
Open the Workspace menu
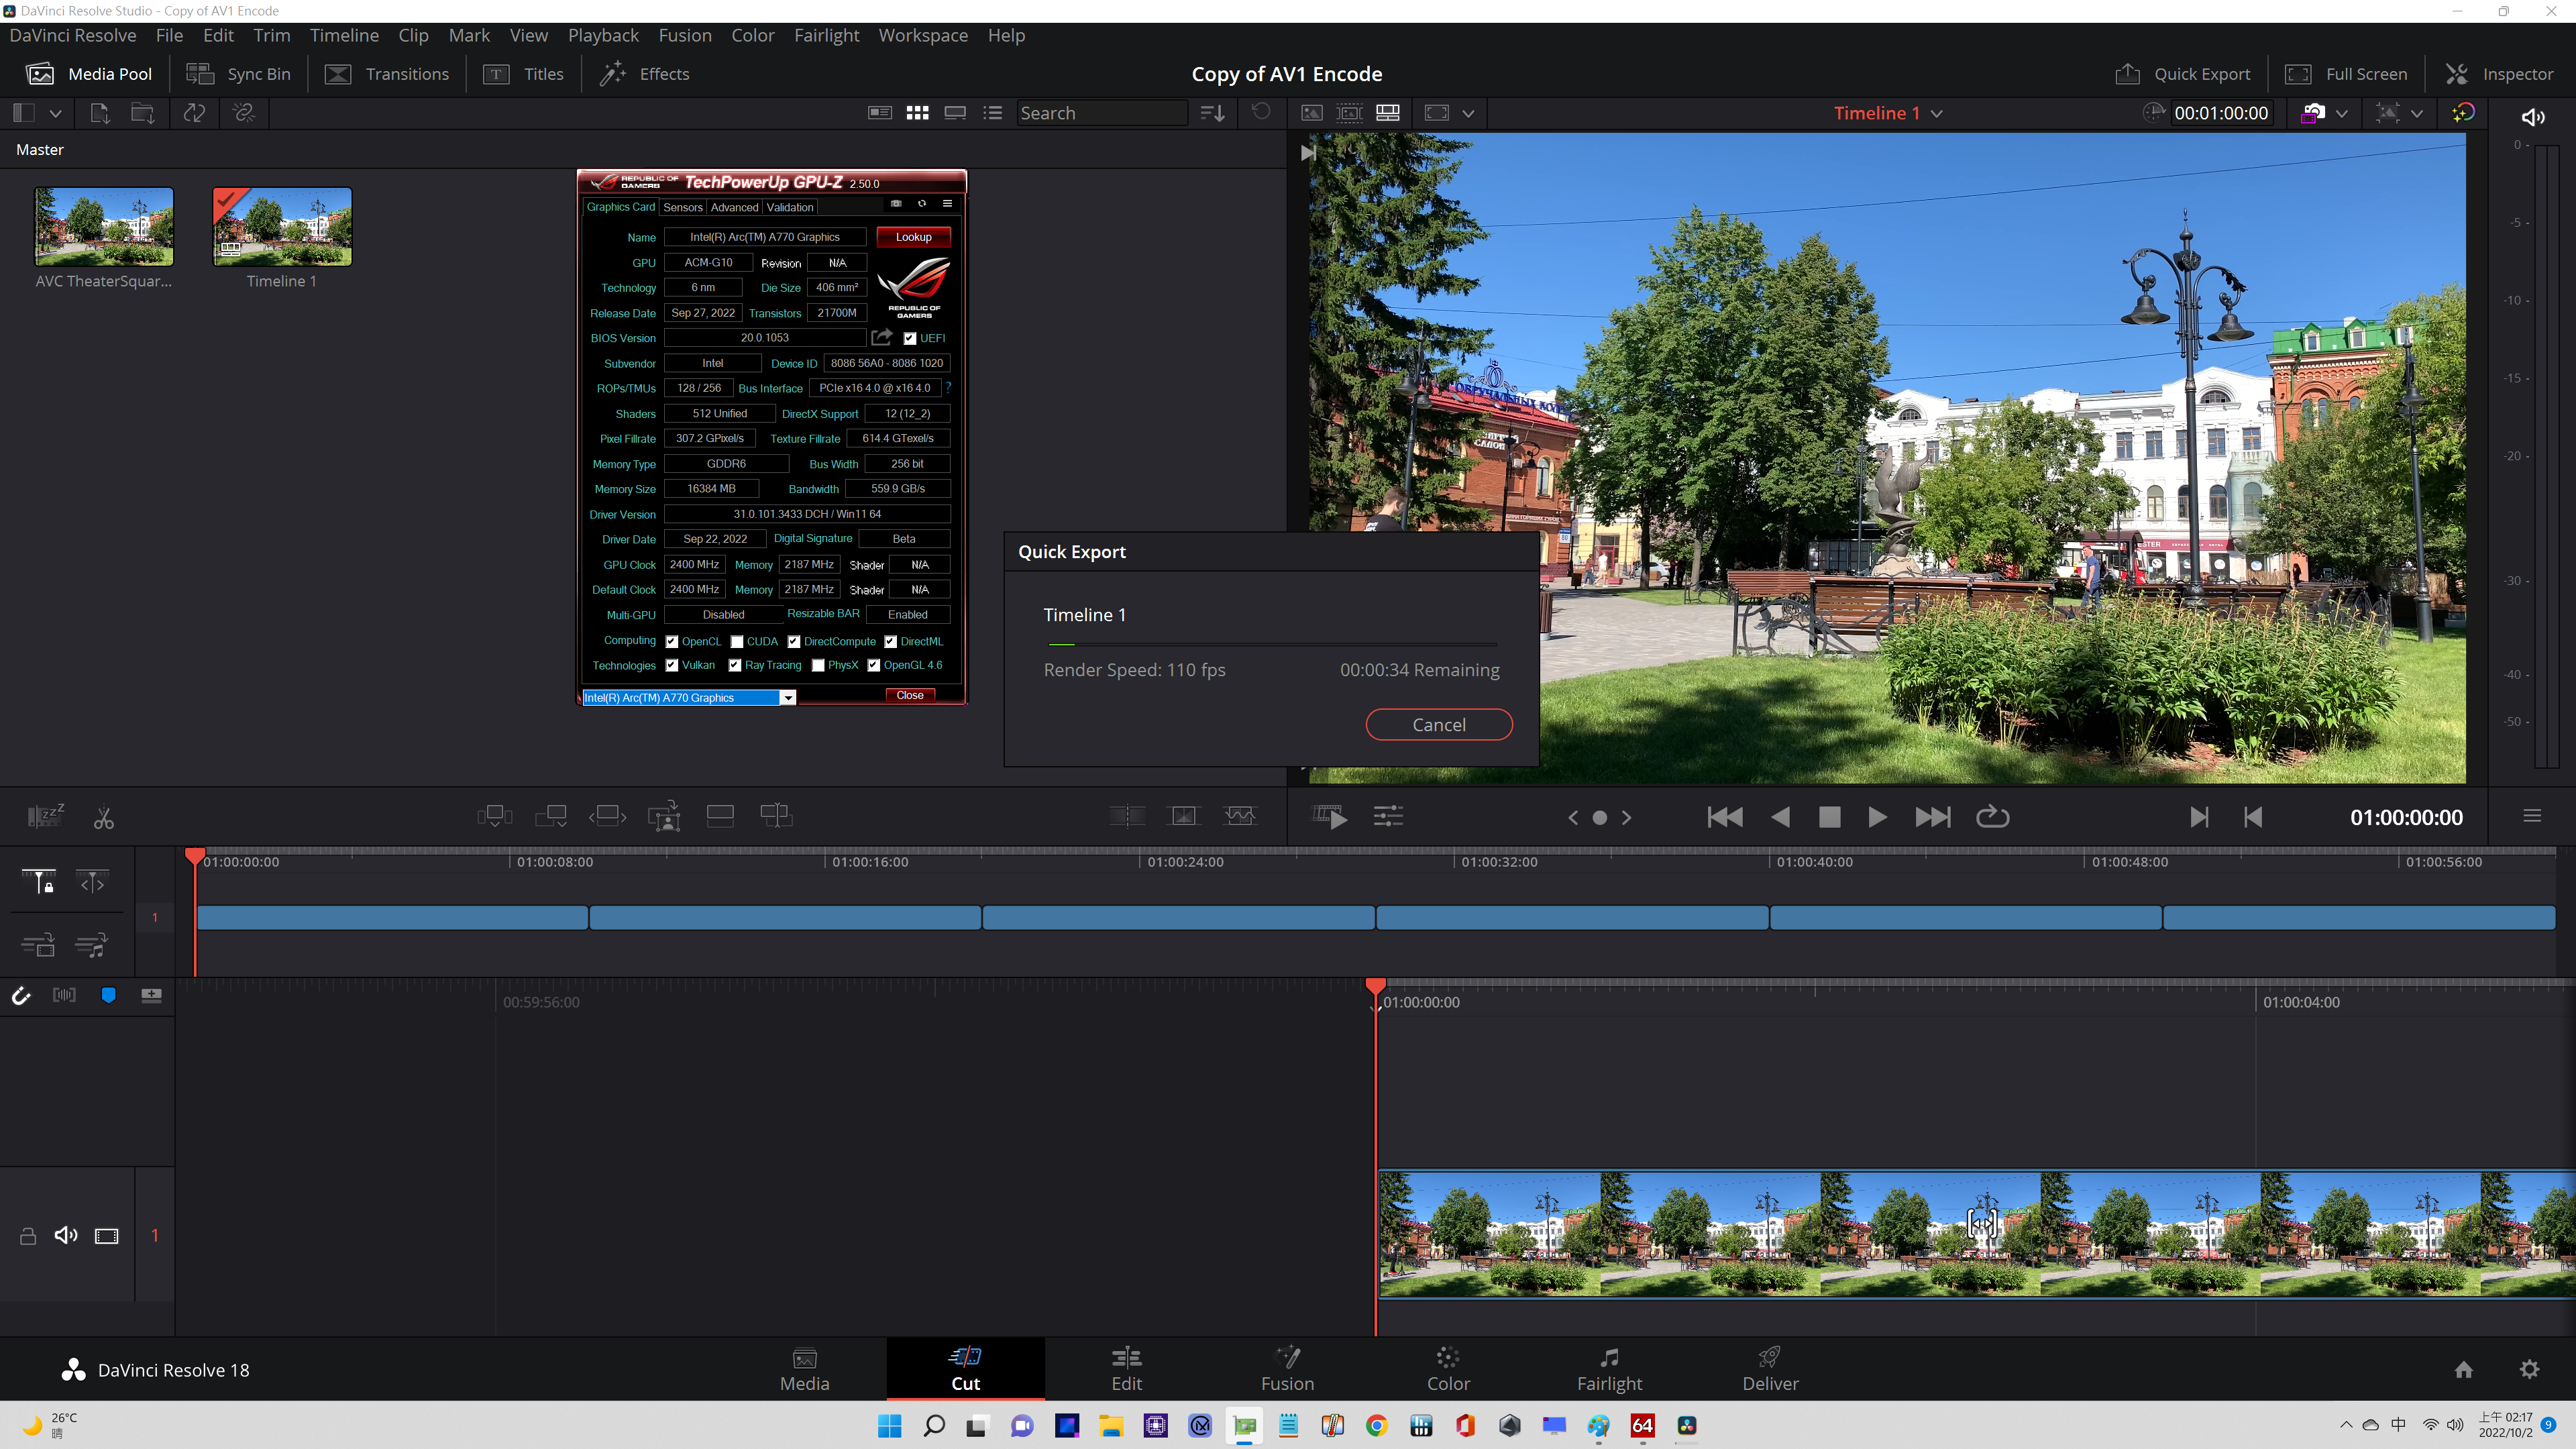pos(923,35)
